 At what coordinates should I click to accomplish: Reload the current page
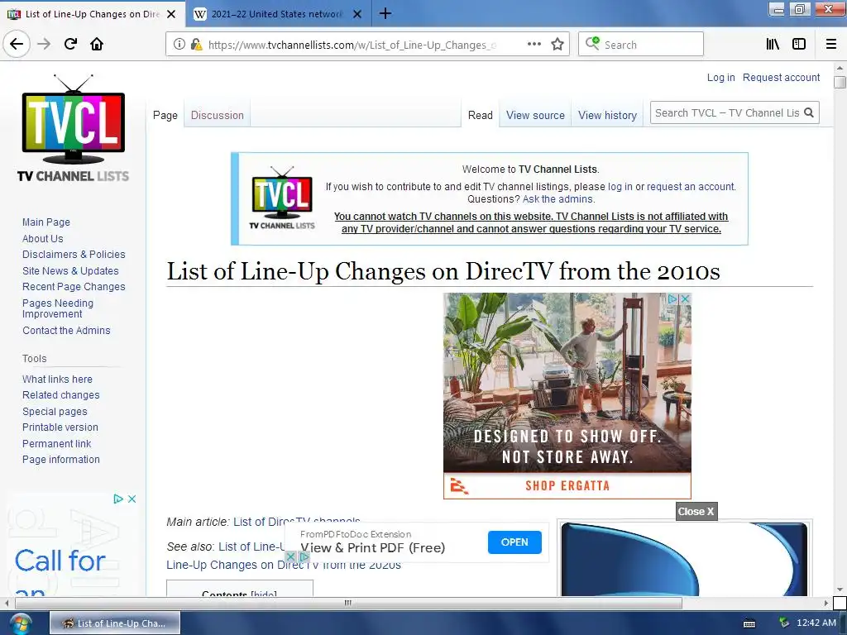point(70,44)
